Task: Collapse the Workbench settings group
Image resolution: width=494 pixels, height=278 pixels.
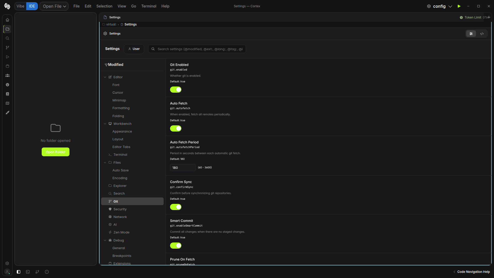Action: pos(105,124)
